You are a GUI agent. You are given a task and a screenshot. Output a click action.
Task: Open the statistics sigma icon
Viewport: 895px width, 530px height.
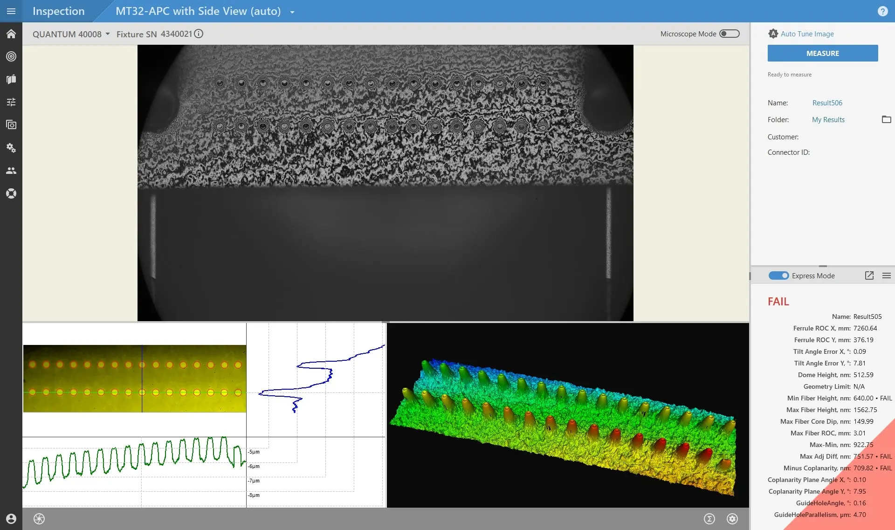[709, 519]
